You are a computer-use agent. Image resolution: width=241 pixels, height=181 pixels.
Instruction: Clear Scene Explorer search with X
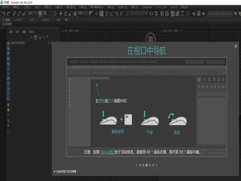pyautogui.click(x=31, y=37)
